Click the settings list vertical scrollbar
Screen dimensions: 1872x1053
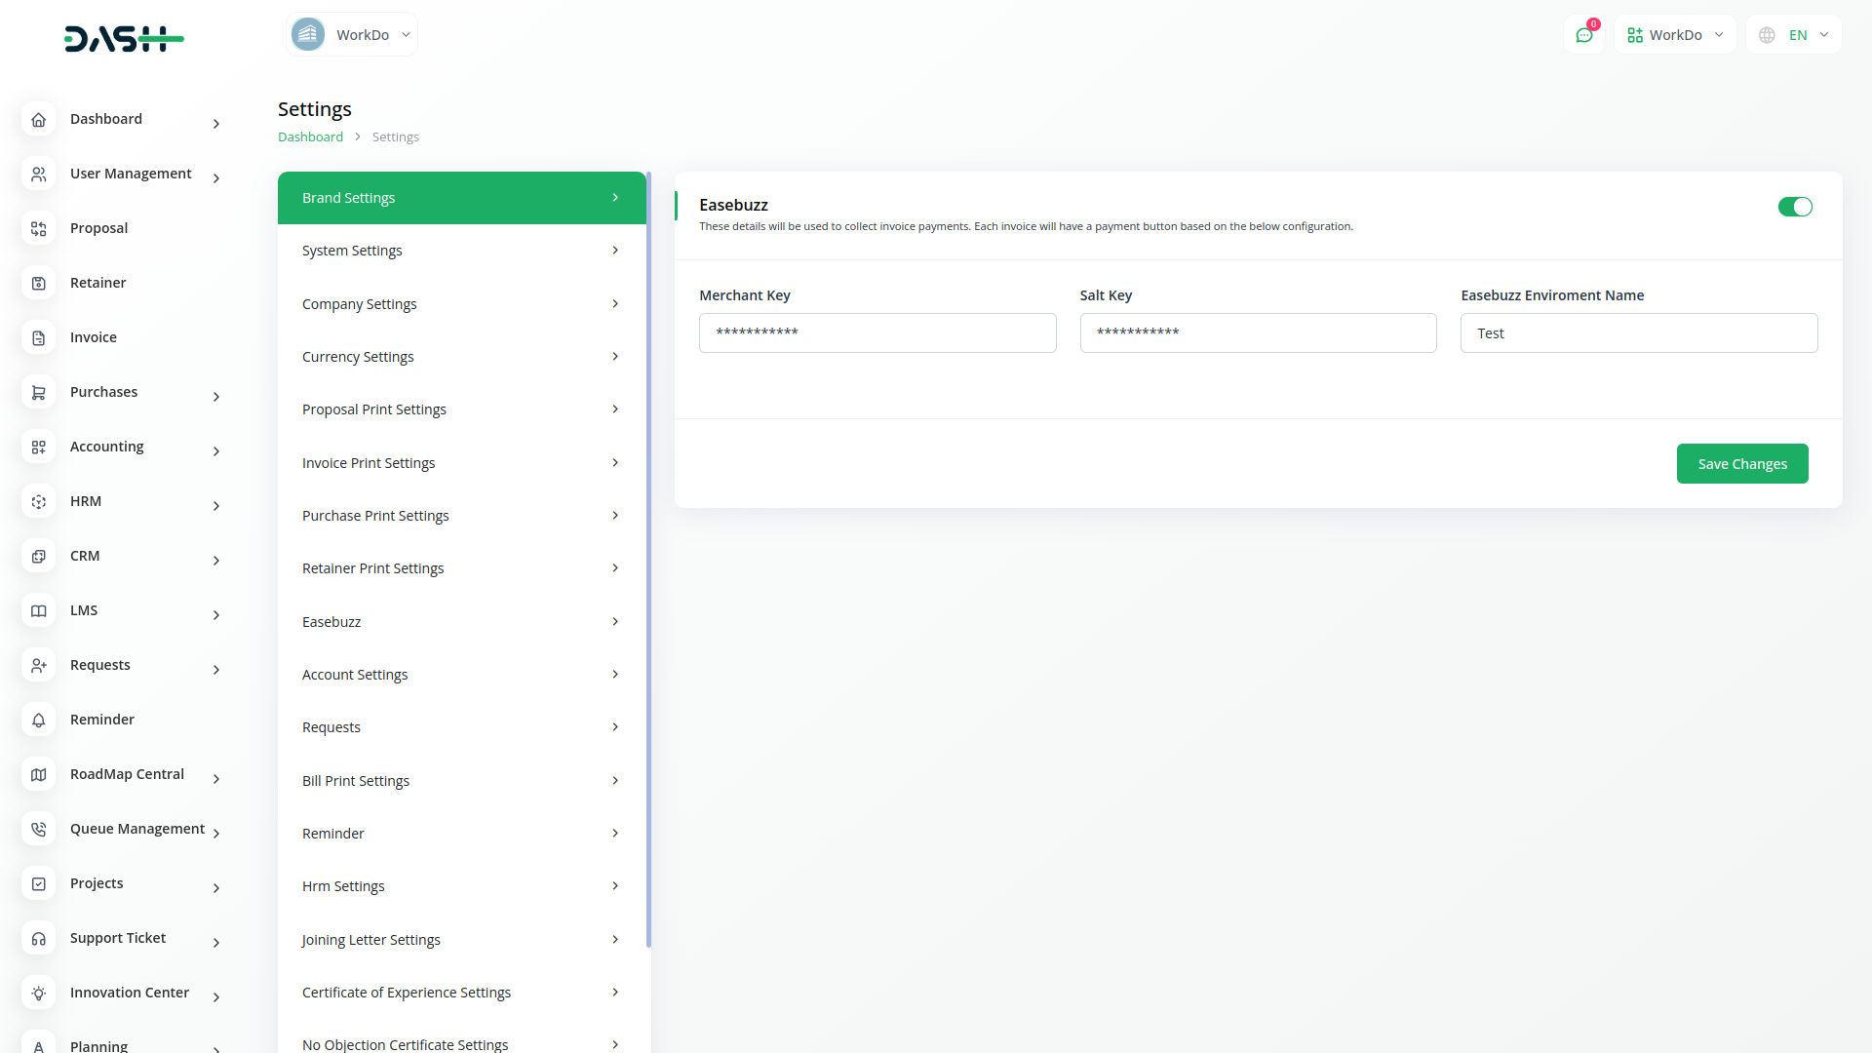click(648, 561)
